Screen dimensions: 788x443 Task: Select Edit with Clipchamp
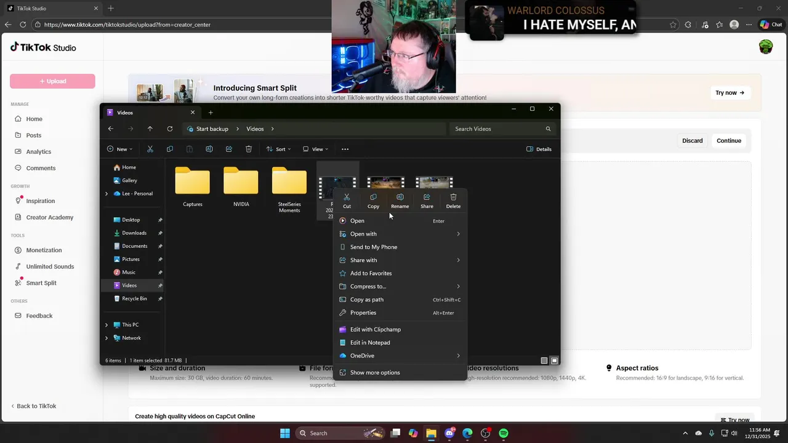coord(400,329)
